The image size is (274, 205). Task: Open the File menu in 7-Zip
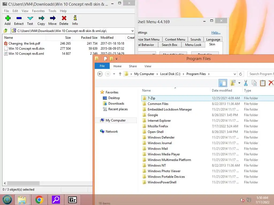pos(6,11)
